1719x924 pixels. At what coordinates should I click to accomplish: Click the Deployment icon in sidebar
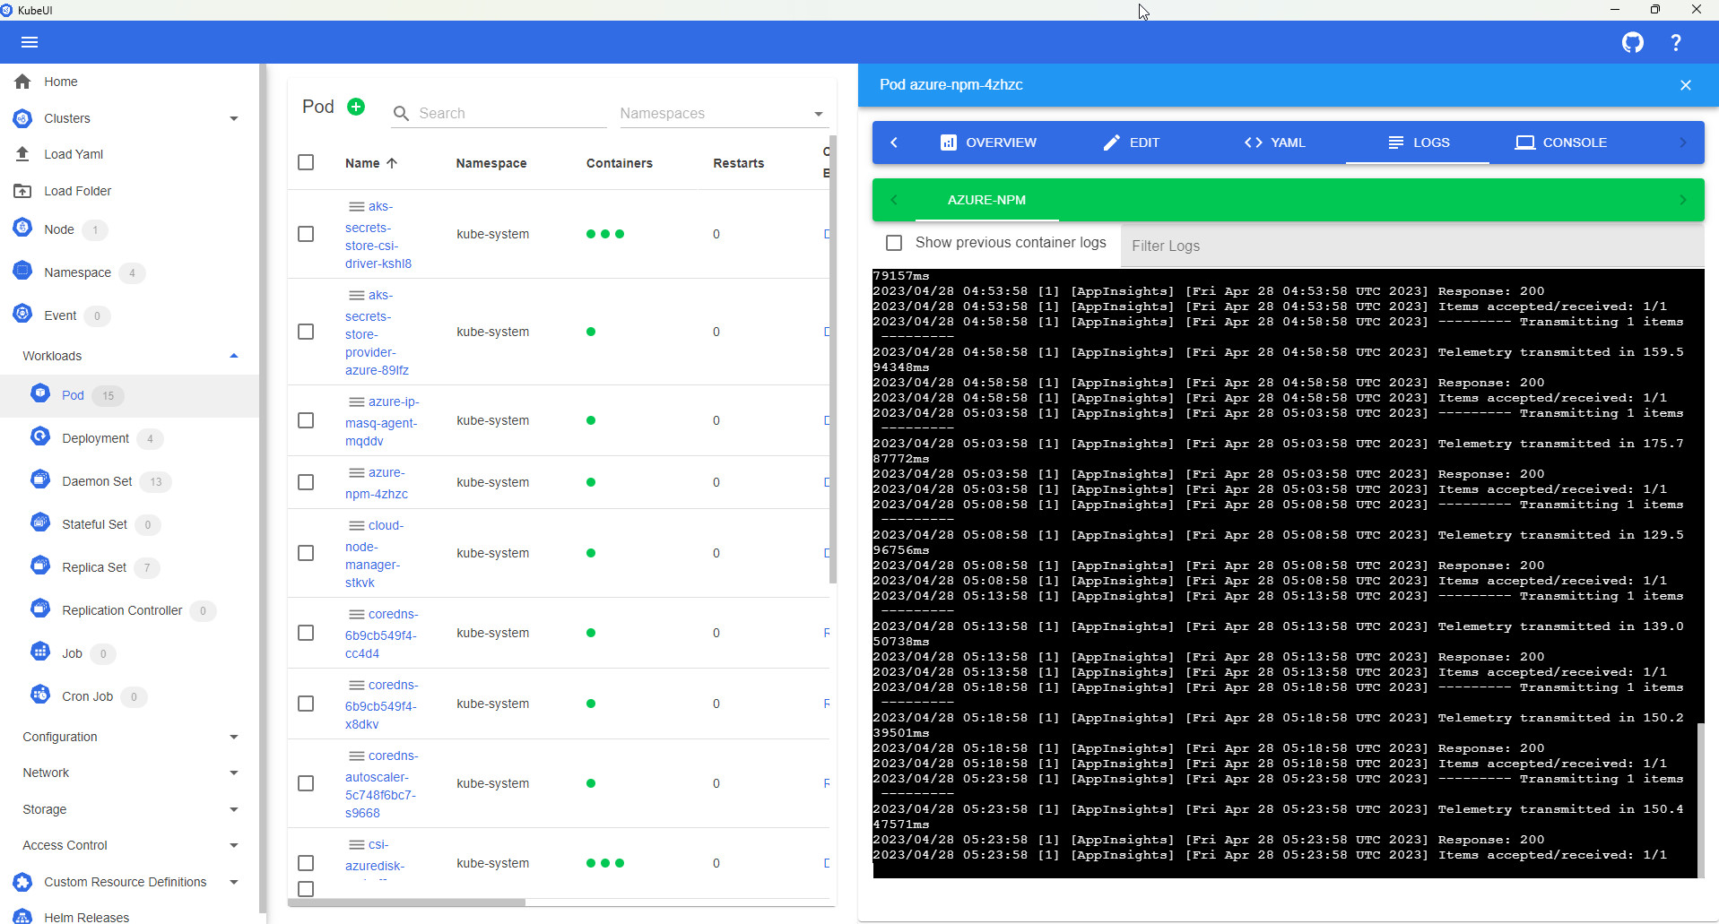click(40, 437)
